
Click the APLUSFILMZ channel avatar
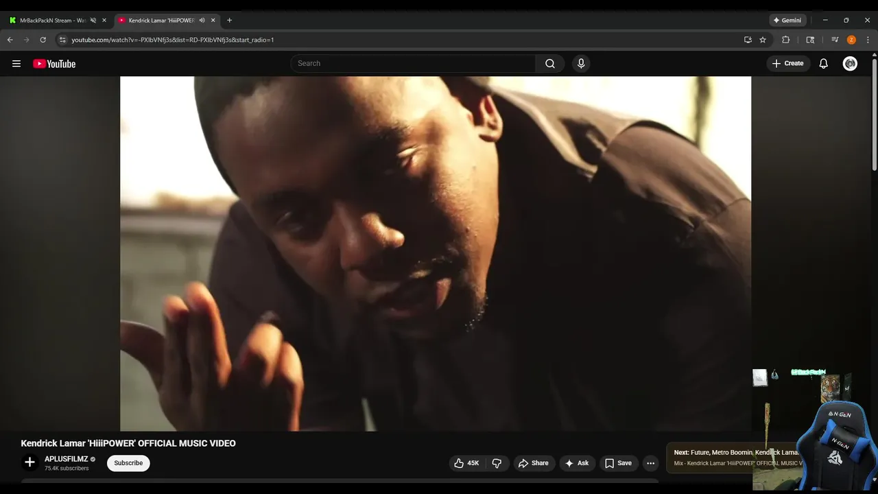tap(29, 462)
